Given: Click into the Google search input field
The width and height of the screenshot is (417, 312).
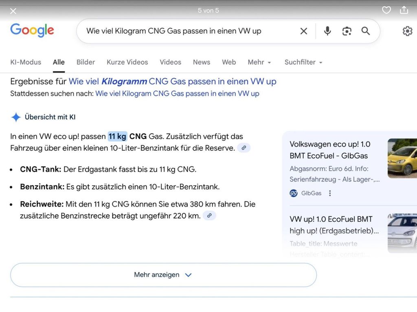Looking at the screenshot, I should [183, 31].
